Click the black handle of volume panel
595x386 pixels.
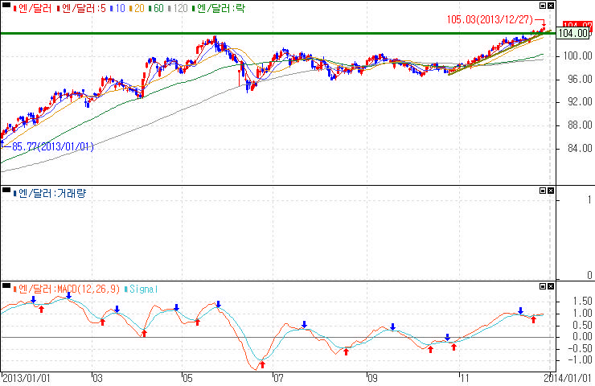click(6, 191)
